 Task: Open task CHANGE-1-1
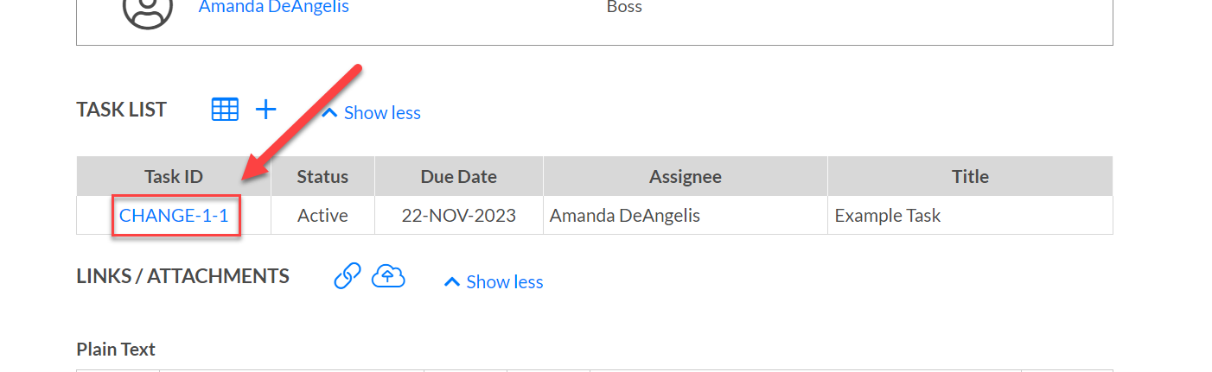pyautogui.click(x=174, y=216)
